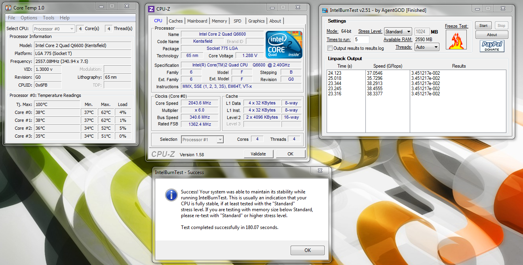Click the Core #0 temperature 38°C reading

click(58, 112)
